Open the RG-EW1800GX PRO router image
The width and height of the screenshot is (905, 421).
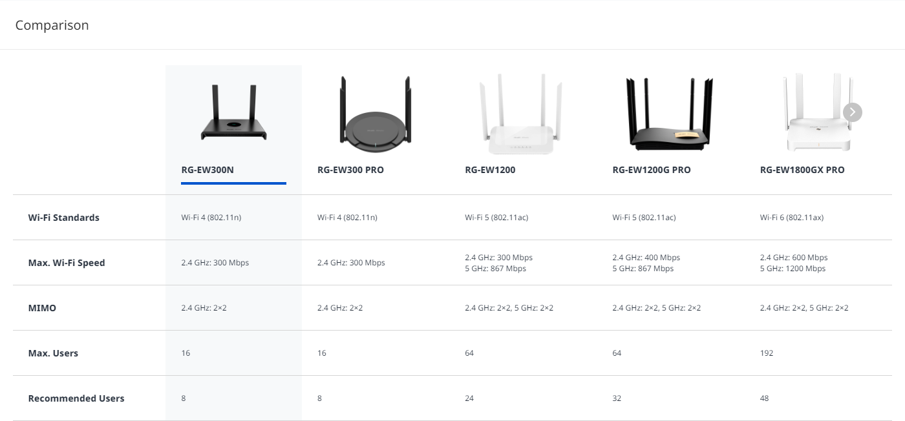[818, 112]
